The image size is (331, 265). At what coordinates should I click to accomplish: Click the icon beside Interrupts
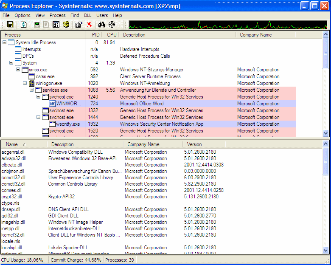point(18,49)
